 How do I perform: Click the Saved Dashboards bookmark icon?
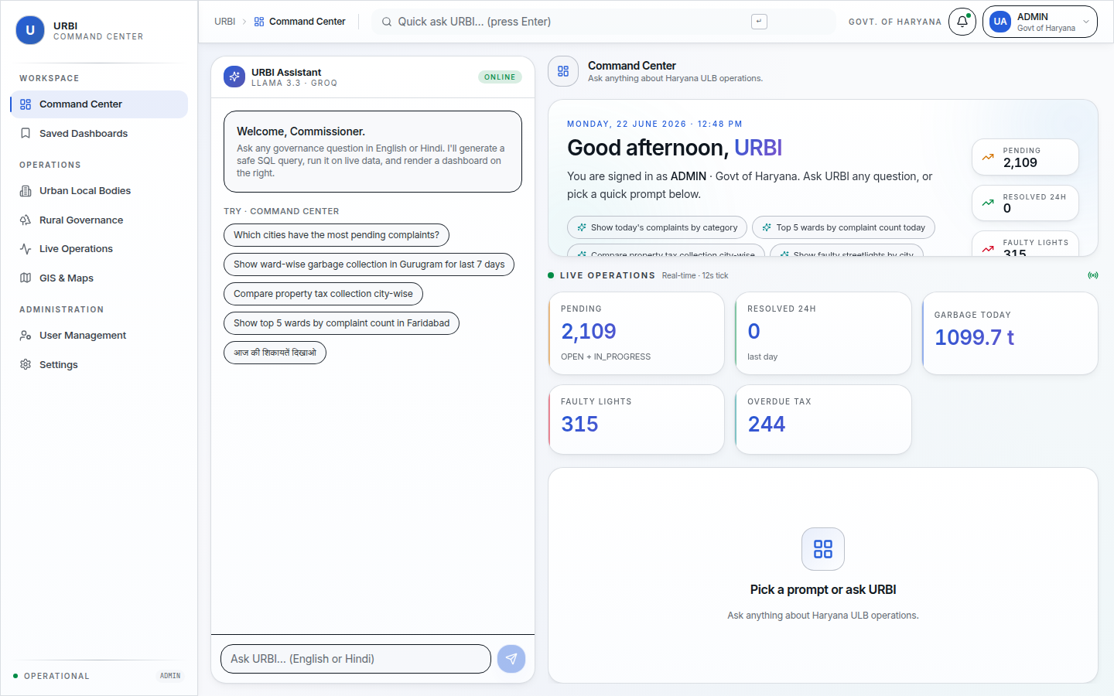[26, 134]
